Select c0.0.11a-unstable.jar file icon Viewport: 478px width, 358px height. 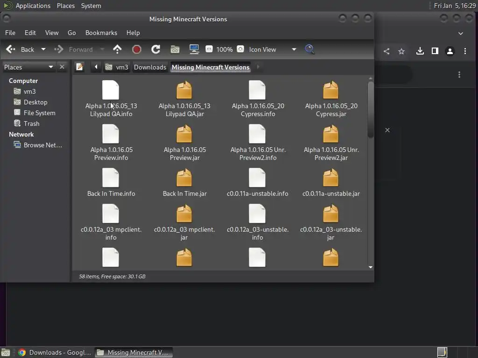click(331, 178)
